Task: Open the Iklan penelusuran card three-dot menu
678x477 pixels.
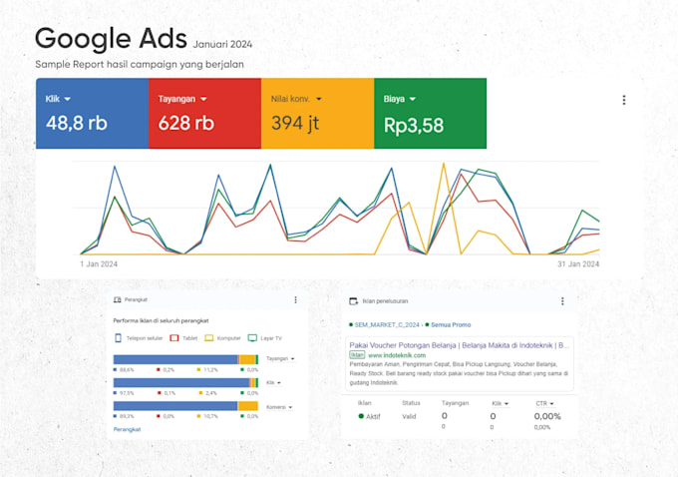Action: 562,300
